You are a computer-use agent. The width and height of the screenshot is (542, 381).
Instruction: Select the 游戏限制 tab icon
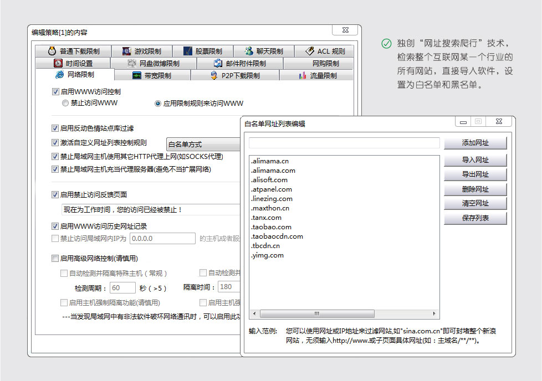pos(126,51)
